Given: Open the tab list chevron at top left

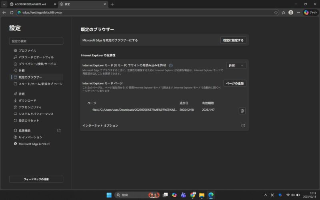Looking at the screenshot, I should (x=4, y=4).
